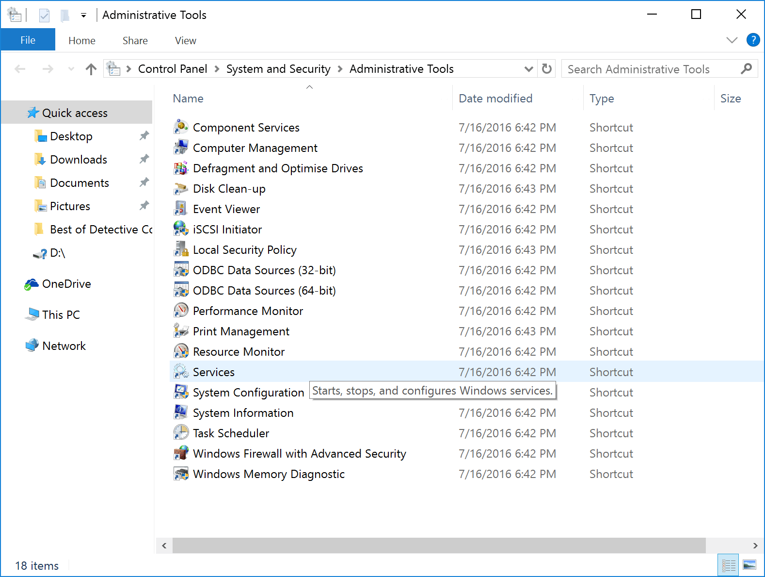Screen dimensions: 765x577
Task: Select the ODBC Data Sources (32-bit) icon
Action: pos(181,270)
